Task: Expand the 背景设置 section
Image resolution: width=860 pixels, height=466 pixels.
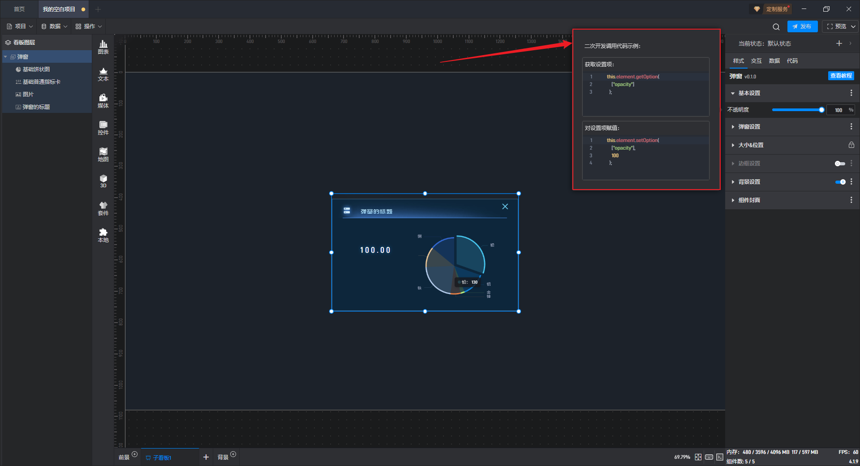Action: [733, 182]
